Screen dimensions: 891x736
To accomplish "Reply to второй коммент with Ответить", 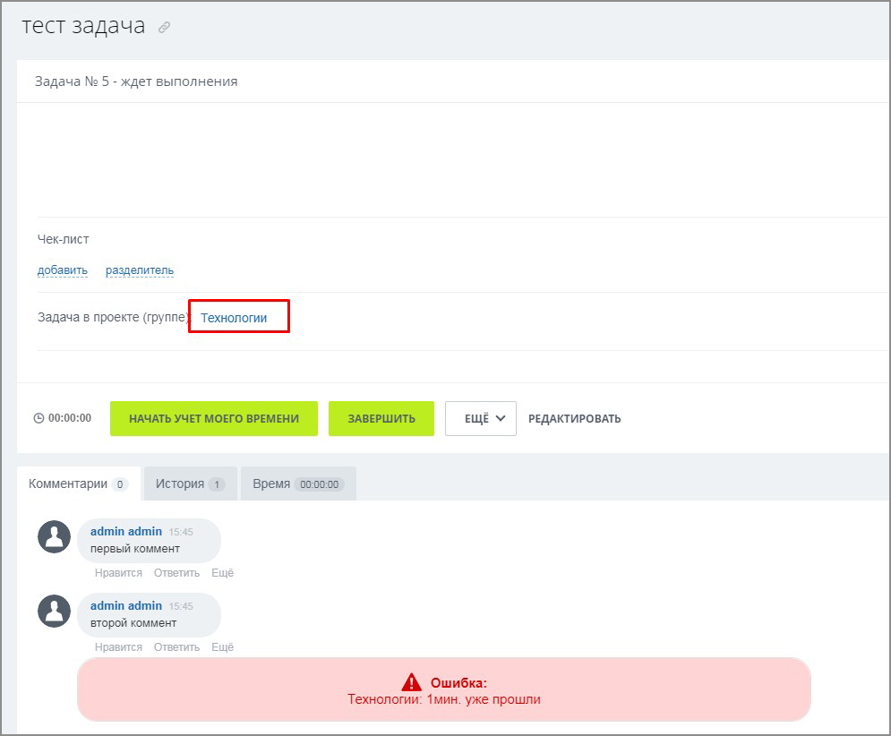I will [x=176, y=647].
